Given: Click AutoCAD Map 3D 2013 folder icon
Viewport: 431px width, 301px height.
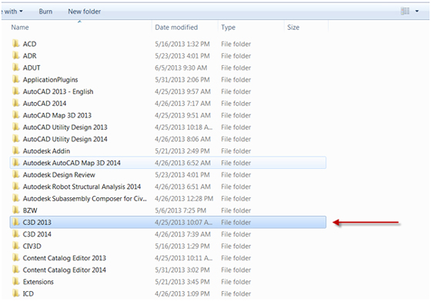Looking at the screenshot, I should (16, 115).
